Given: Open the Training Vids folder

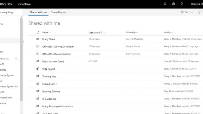Looking at the screenshot, I should (49, 77).
